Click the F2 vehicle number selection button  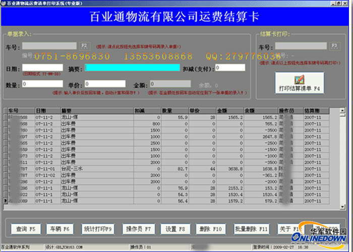(x=84, y=46)
